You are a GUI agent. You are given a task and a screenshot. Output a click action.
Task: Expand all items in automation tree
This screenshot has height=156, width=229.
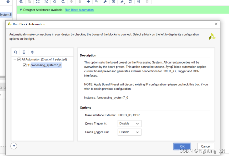click(32, 52)
